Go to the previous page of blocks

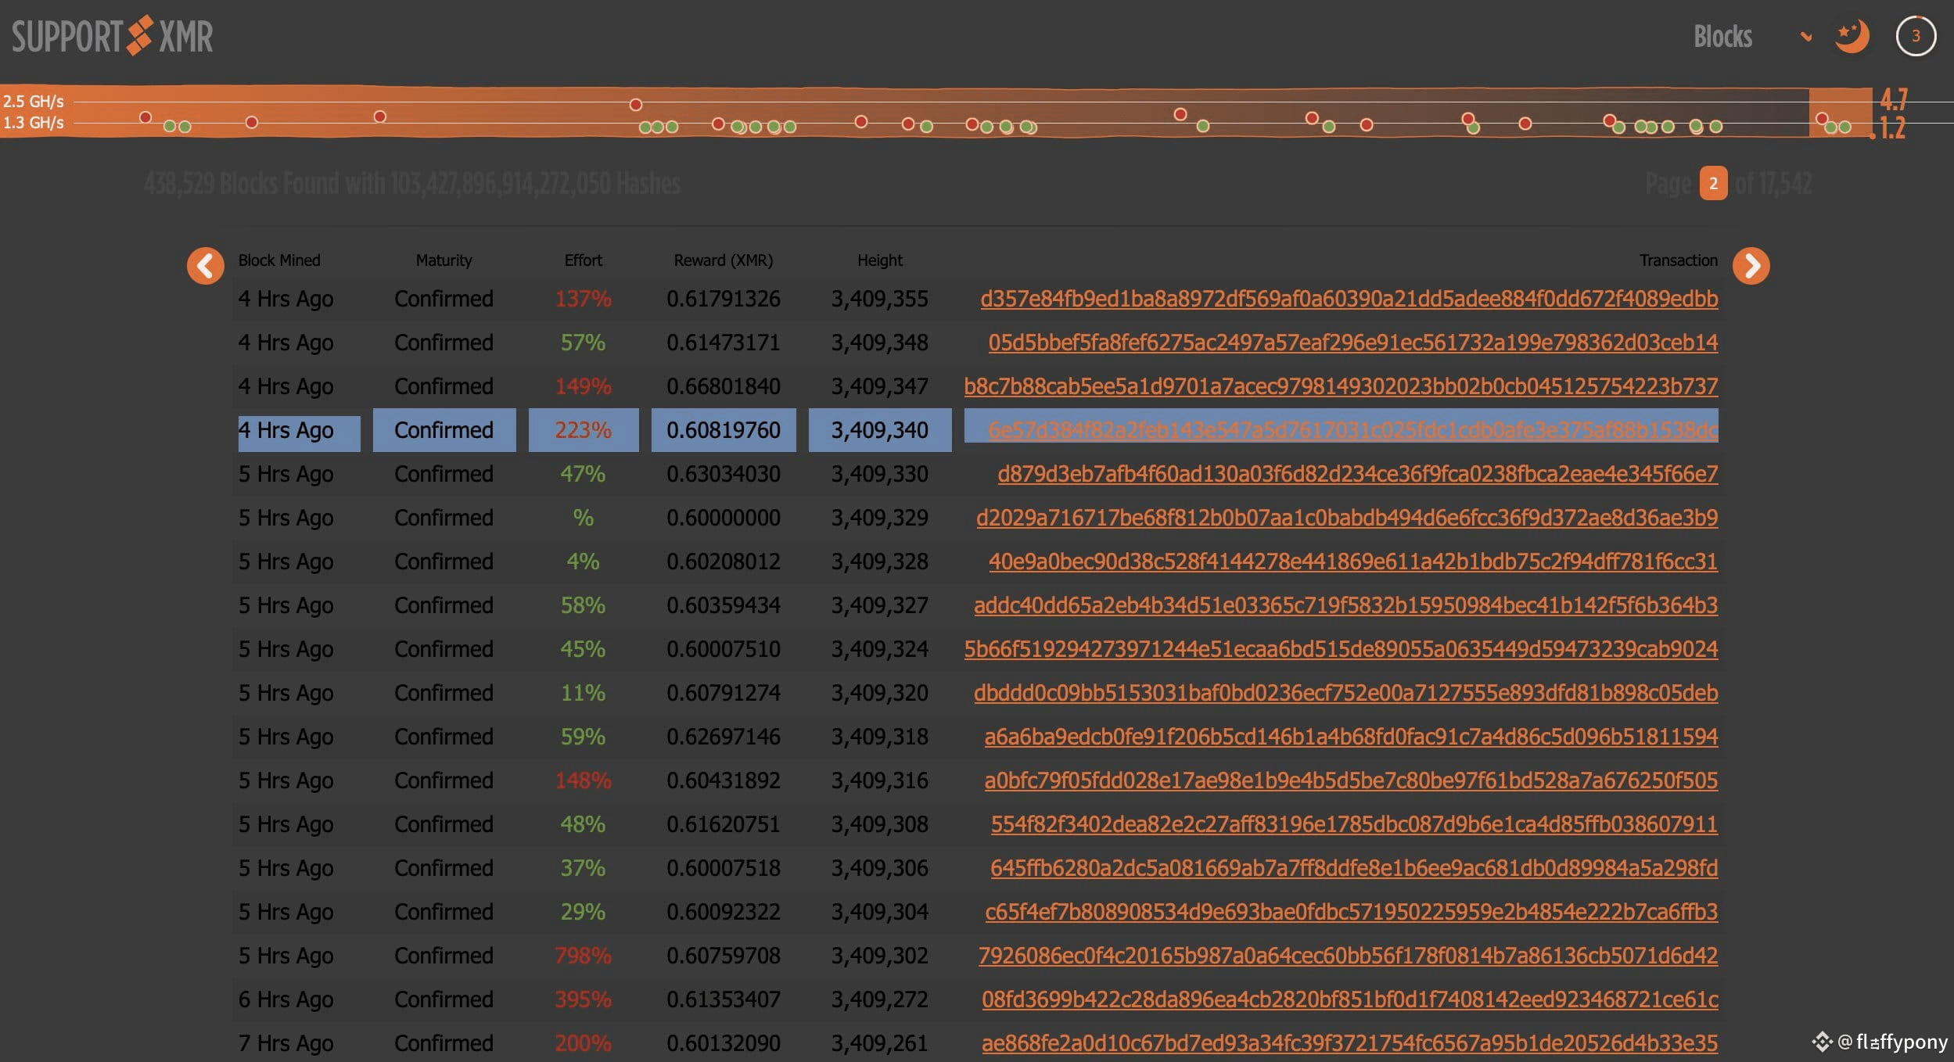click(205, 266)
